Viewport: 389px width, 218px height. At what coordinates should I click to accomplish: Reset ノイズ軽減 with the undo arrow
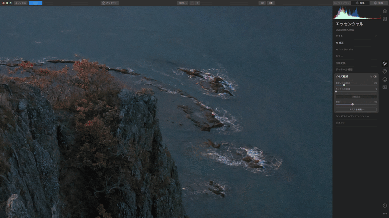point(371,77)
